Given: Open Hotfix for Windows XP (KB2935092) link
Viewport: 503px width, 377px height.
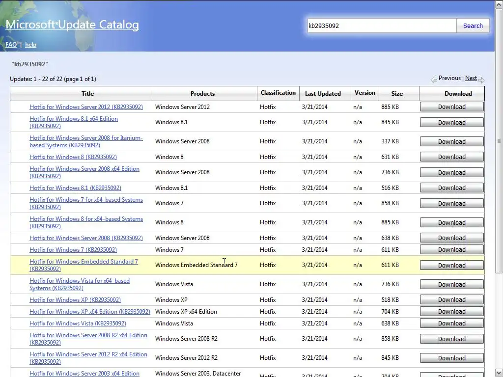Looking at the screenshot, I should pyautogui.click(x=75, y=300).
